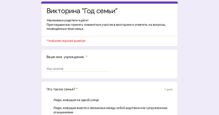219x115 pixels.
Task: Click the "Indicates required question" notice
Action: 67,41
